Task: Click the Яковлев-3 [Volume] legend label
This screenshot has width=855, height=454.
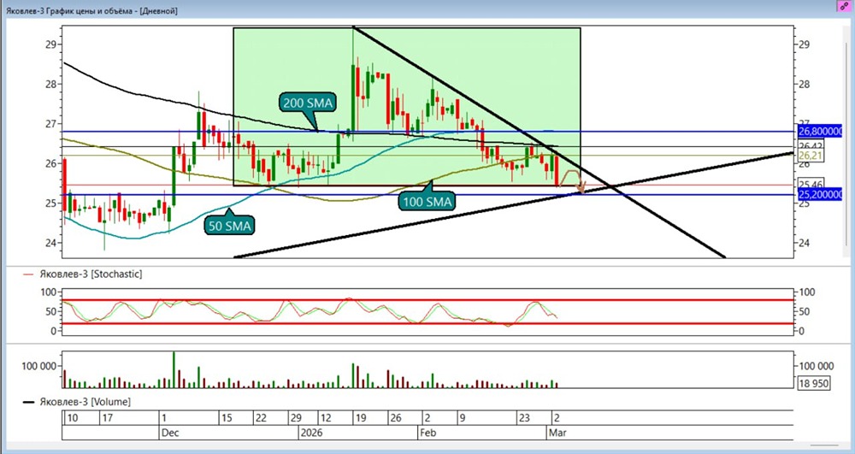Action: [x=85, y=402]
